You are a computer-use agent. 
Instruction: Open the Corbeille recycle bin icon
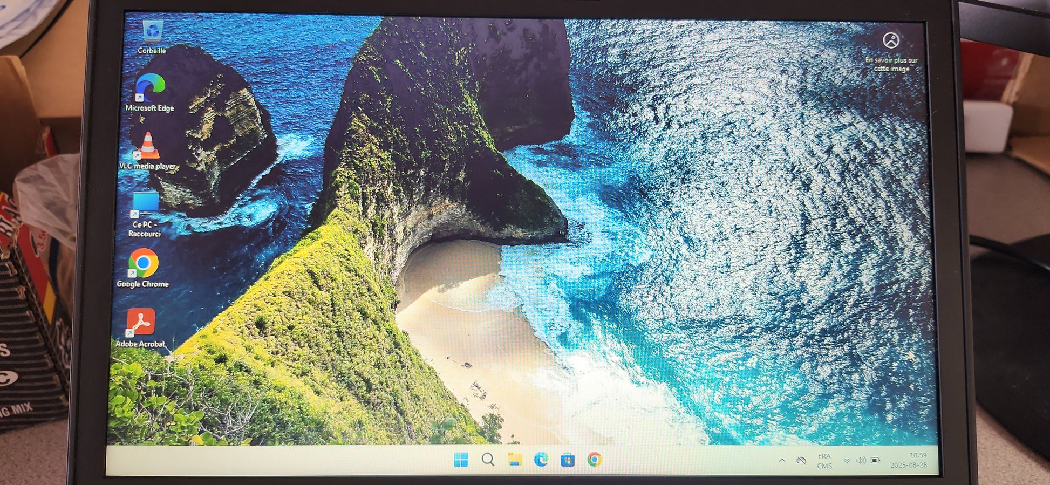pos(153,33)
